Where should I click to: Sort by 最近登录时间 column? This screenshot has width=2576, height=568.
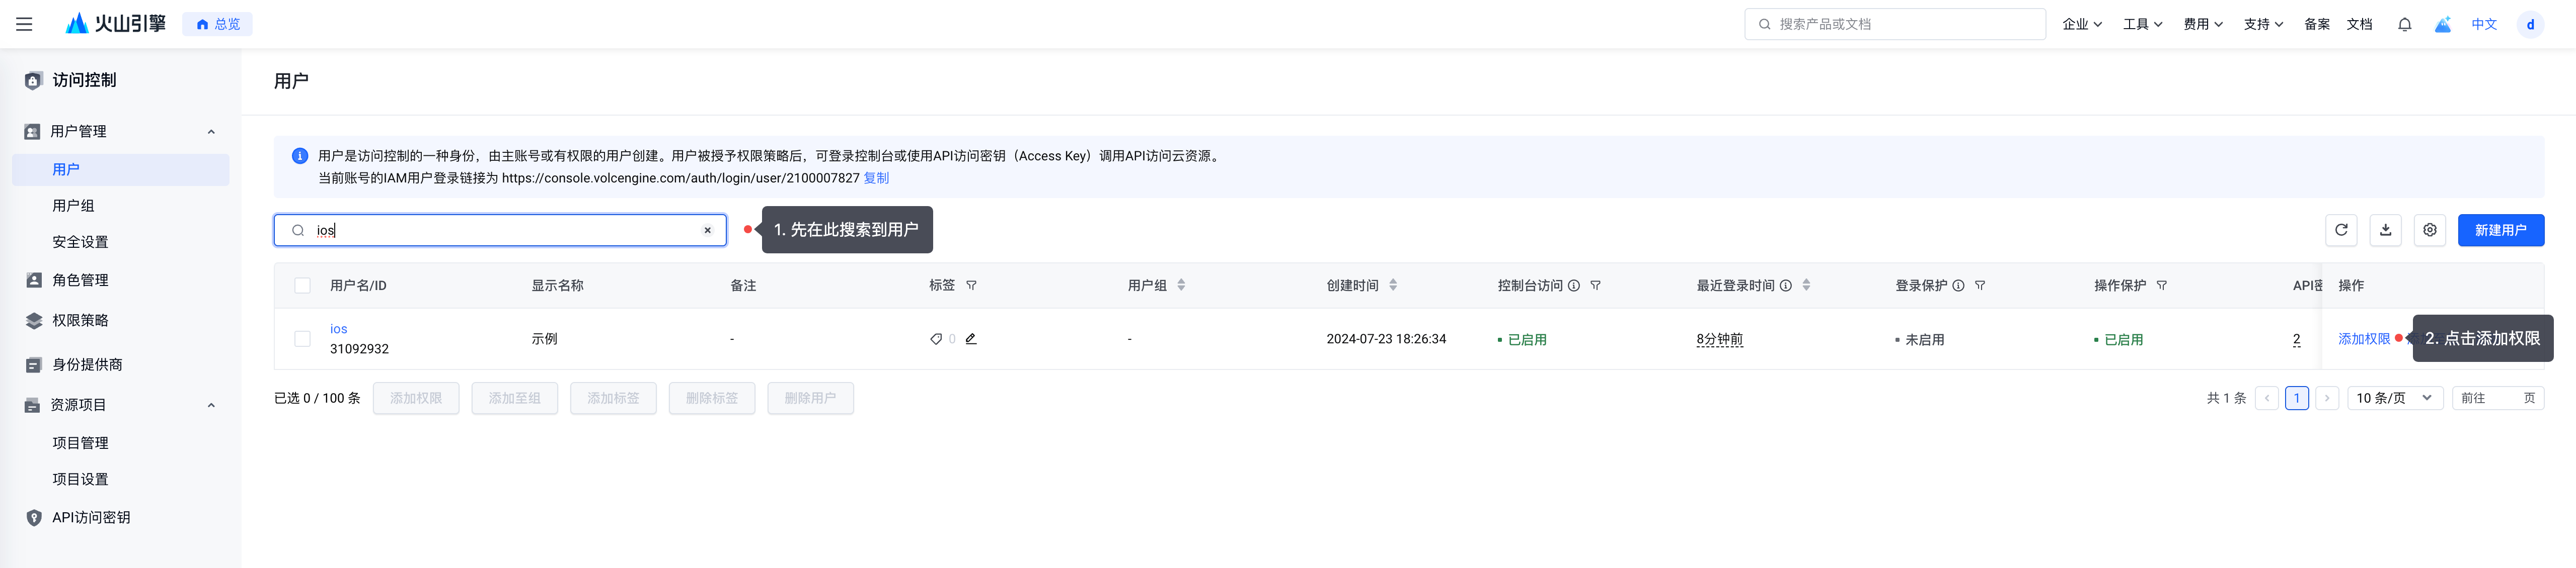pyautogui.click(x=1806, y=286)
